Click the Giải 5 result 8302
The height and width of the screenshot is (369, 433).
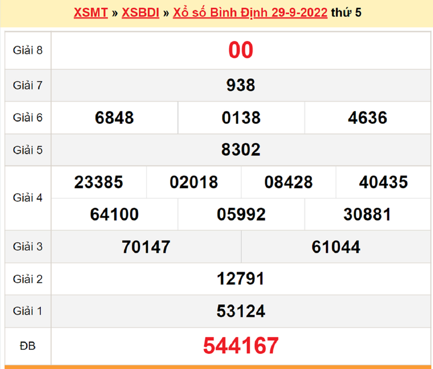241,149
